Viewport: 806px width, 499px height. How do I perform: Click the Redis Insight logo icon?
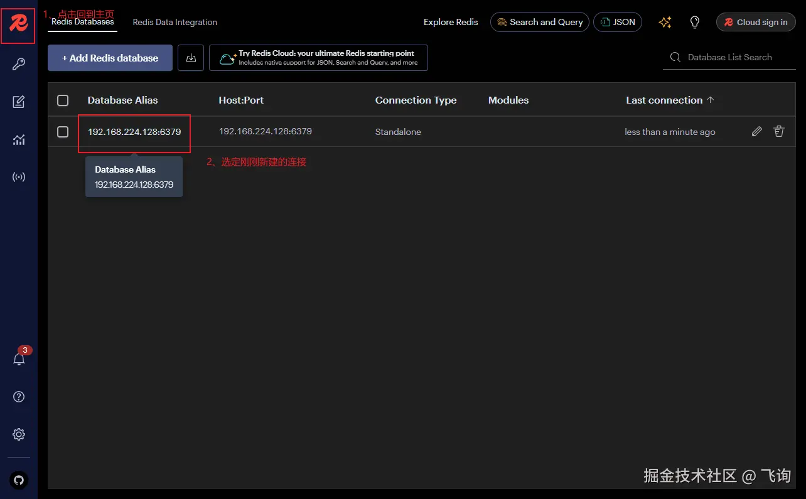(18, 24)
